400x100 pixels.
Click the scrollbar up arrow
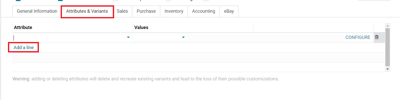pyautogui.click(x=387, y=26)
